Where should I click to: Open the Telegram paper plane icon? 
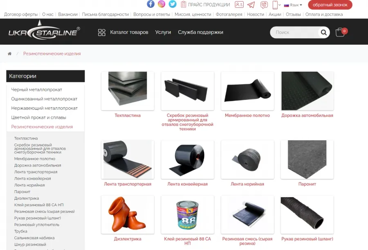click(251, 5)
